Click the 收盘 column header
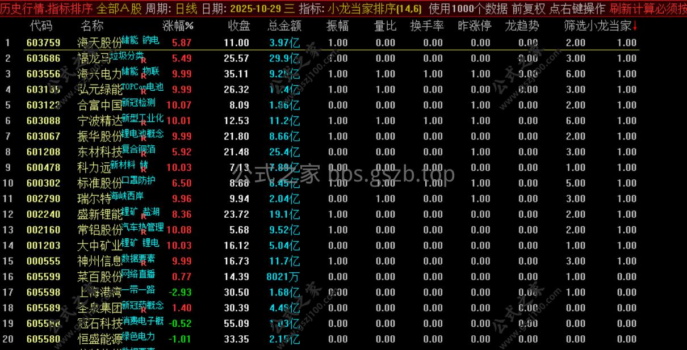Viewport: 687px width, 350px height. (239, 26)
